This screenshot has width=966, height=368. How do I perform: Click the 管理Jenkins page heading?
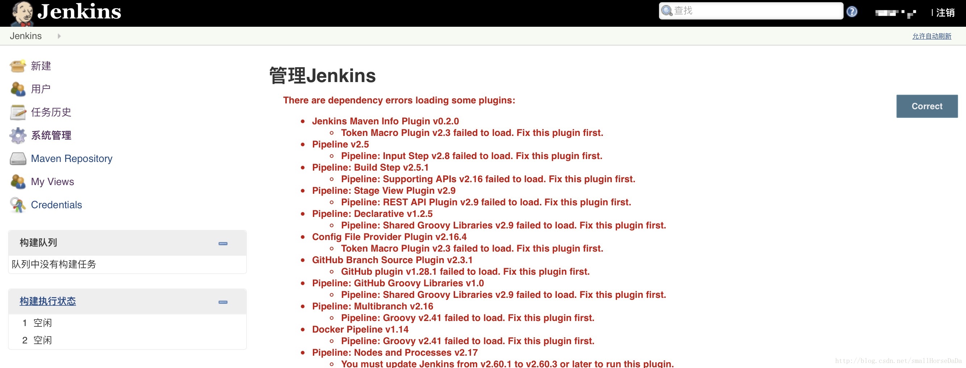[322, 76]
